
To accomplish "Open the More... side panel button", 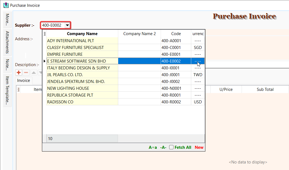I will coord(7,20).
